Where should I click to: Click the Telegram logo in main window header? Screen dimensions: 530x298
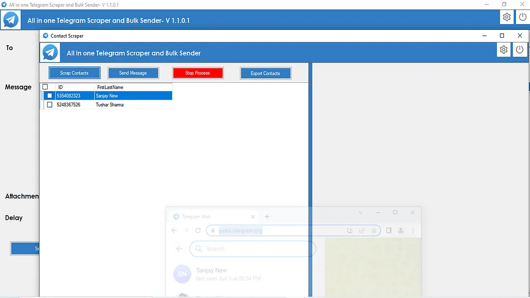(x=11, y=20)
